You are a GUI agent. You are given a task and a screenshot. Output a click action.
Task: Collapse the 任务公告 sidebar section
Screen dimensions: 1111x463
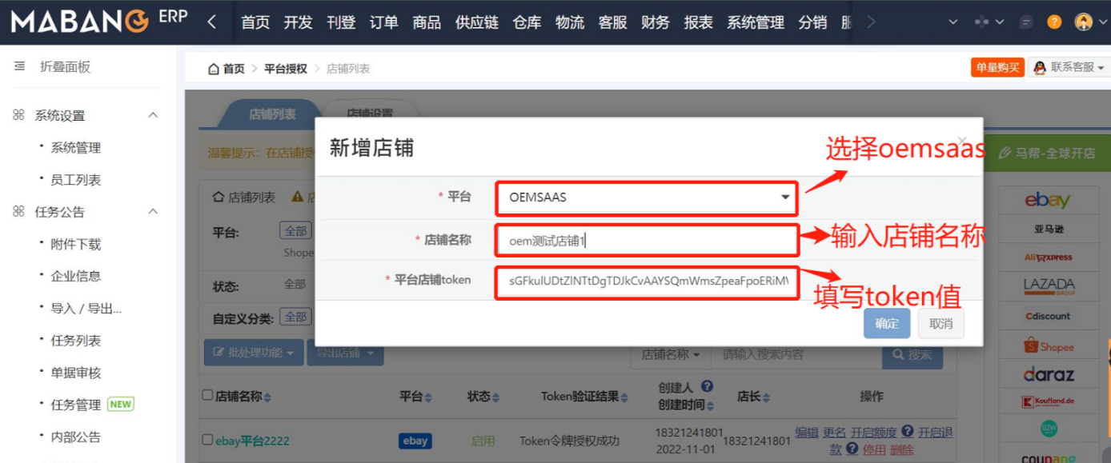pyautogui.click(x=153, y=212)
